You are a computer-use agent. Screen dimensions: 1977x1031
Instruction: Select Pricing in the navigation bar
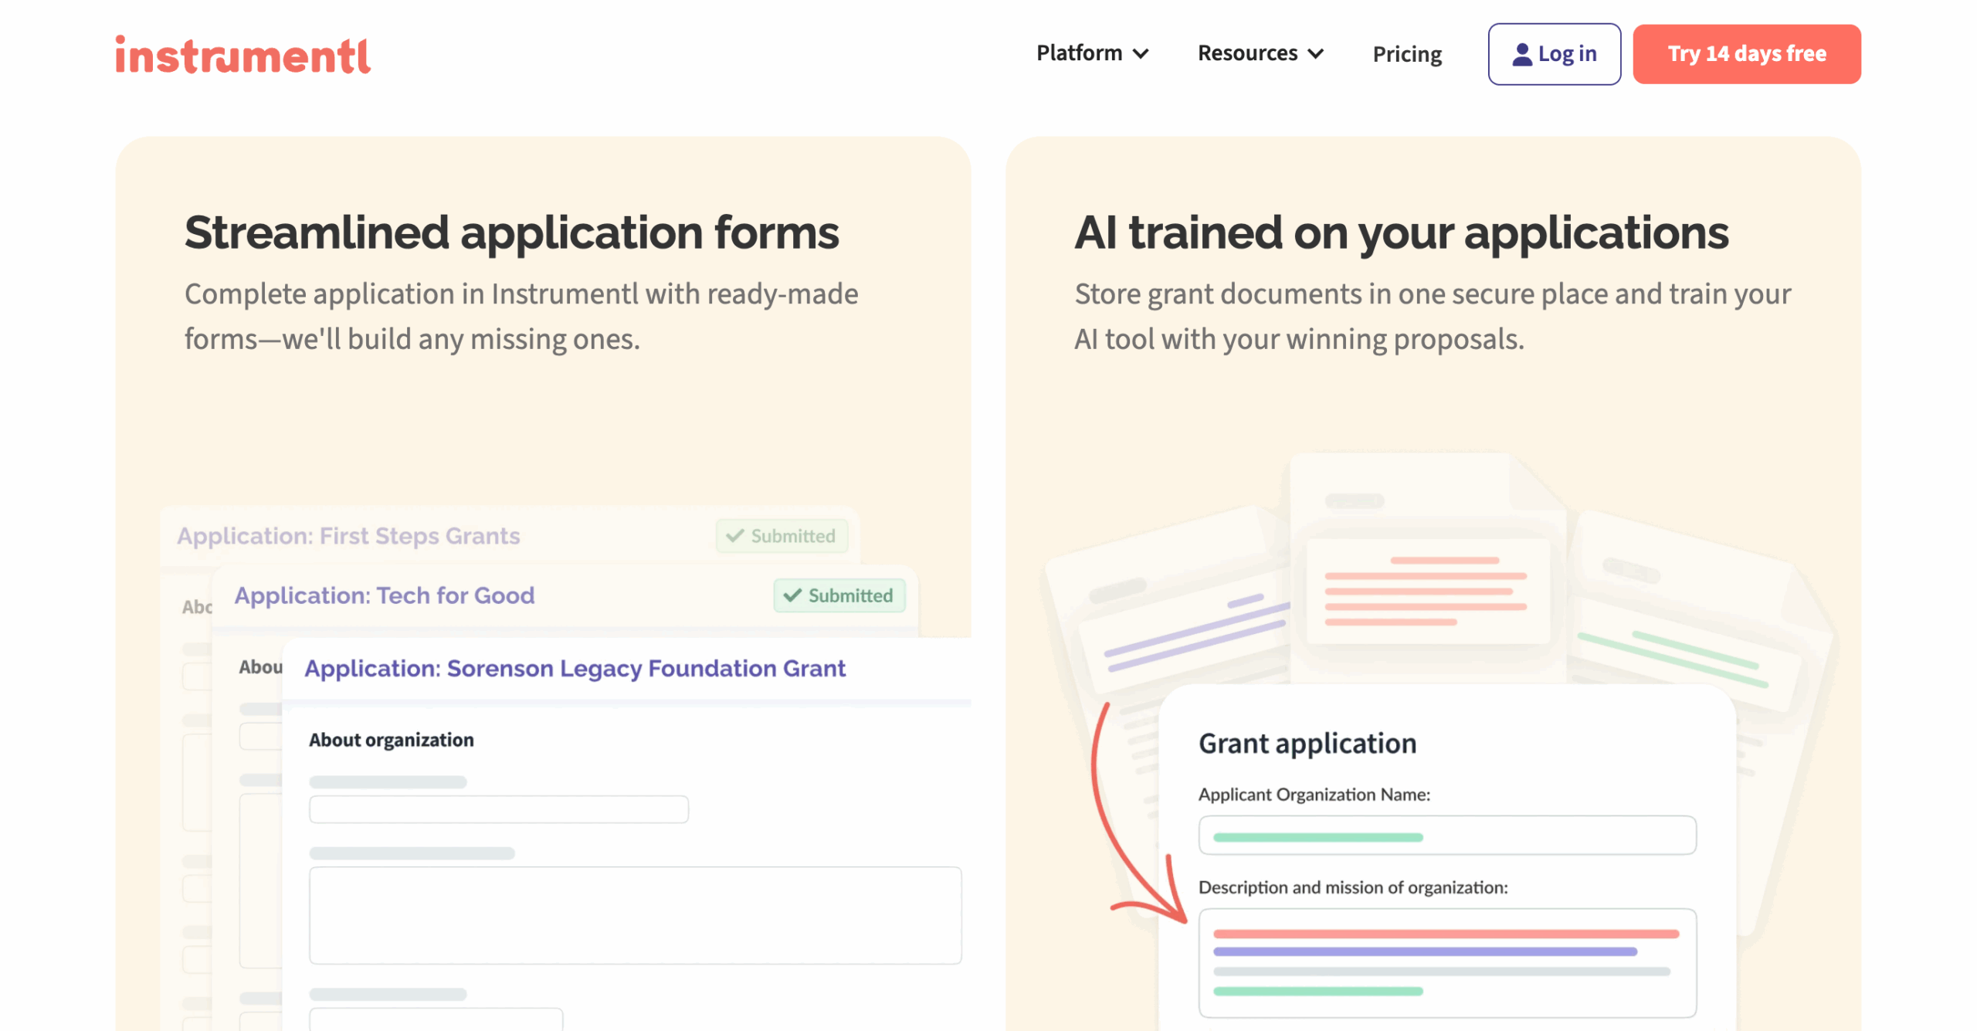coord(1407,53)
